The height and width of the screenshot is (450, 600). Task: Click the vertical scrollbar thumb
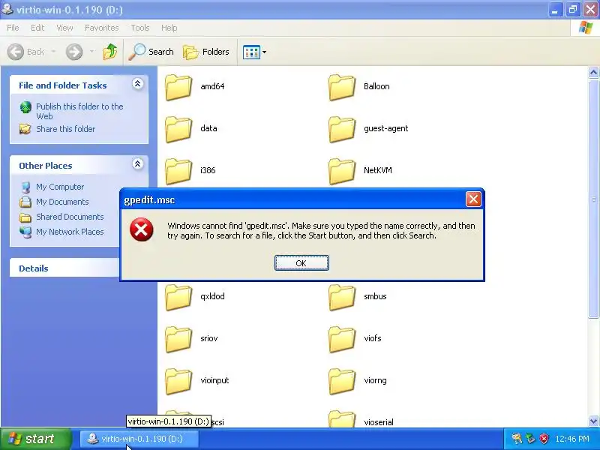[593, 198]
